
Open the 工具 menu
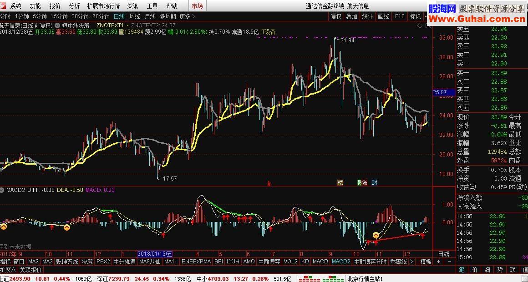pos(152,6)
